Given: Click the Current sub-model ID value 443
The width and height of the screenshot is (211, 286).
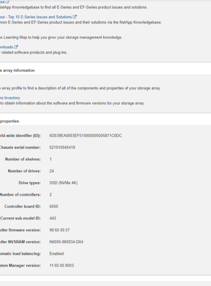Looking at the screenshot, I should (53, 218).
